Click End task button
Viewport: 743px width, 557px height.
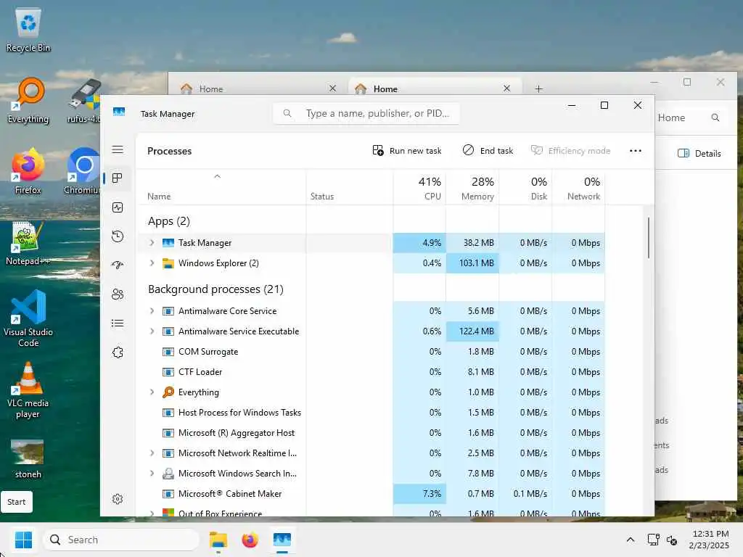[x=488, y=151]
